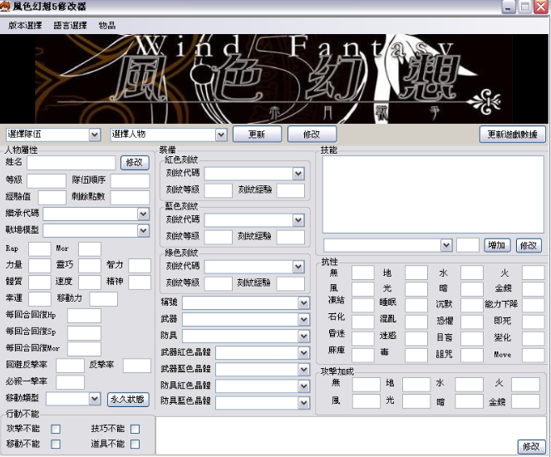Click the app icon in the title bar
This screenshot has height=457, width=551.
[6, 7]
